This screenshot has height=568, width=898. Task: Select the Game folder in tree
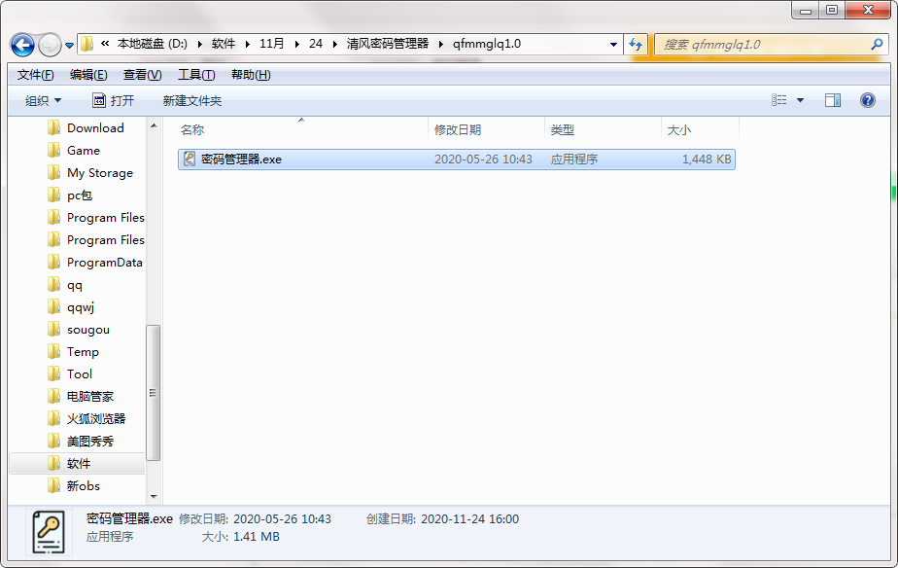coord(83,150)
